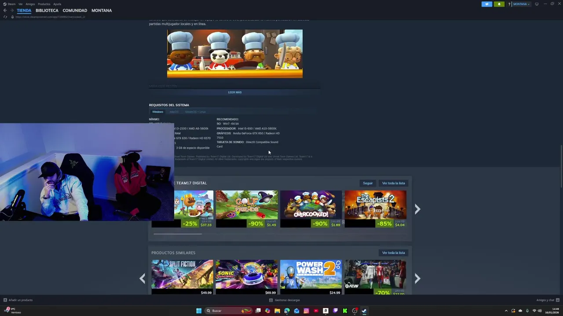
Task: Open the PowerWash Simulator 2 card
Action: (311, 277)
